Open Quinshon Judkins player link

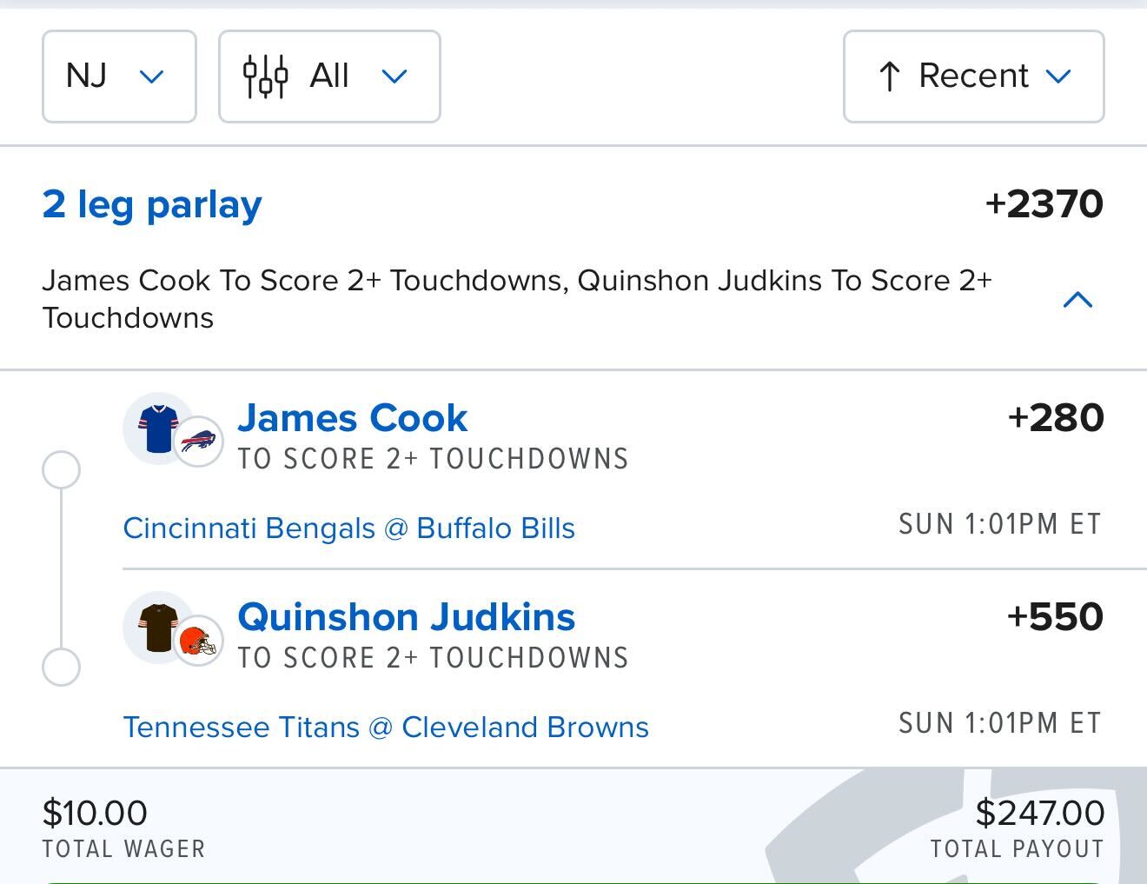click(x=406, y=617)
